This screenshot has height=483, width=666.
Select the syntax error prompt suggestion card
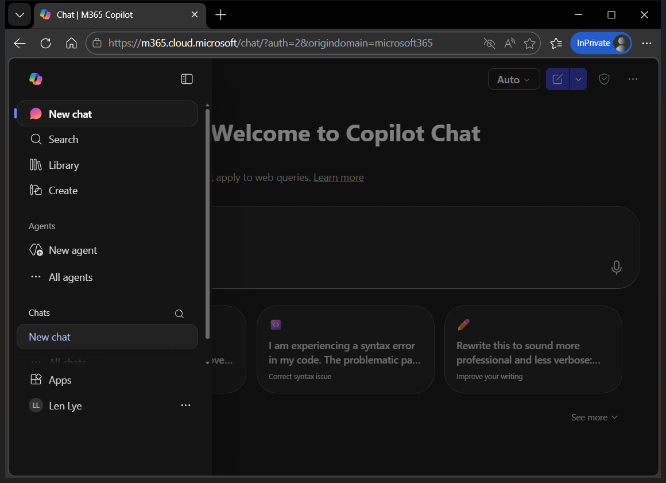click(x=345, y=349)
